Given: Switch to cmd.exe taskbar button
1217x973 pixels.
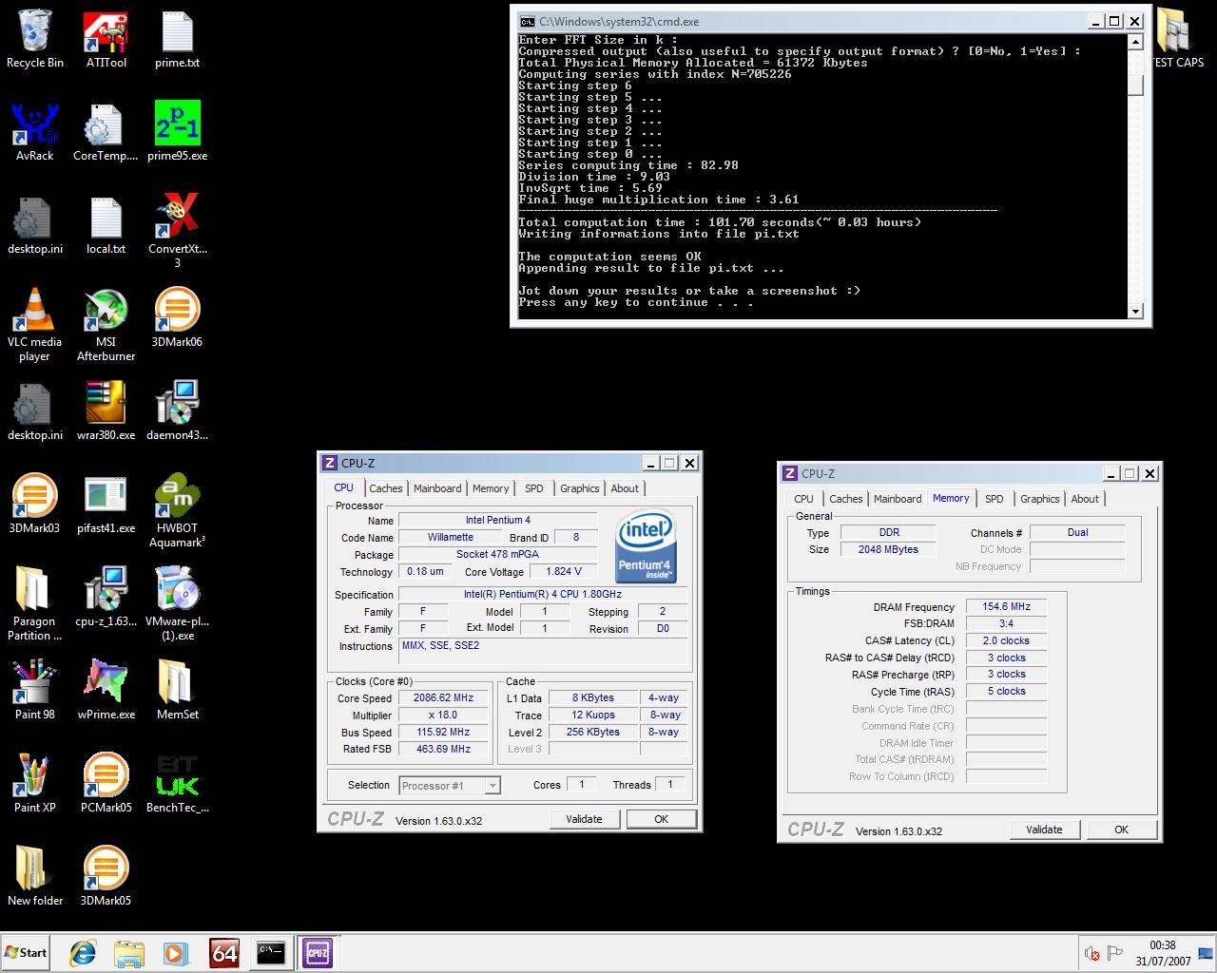Looking at the screenshot, I should pyautogui.click(x=271, y=953).
